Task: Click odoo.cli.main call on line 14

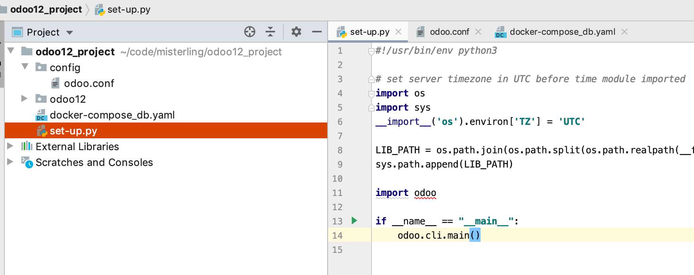Action: click(439, 235)
